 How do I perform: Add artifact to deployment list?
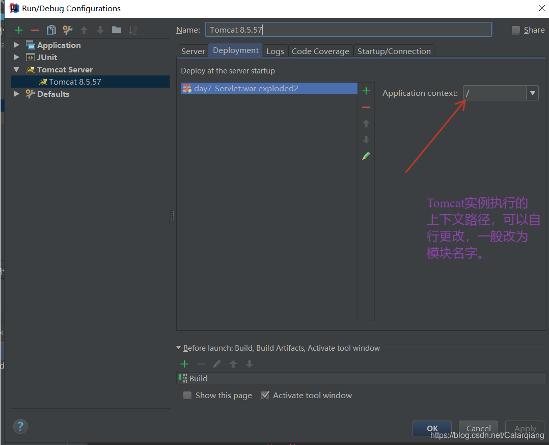pos(366,91)
